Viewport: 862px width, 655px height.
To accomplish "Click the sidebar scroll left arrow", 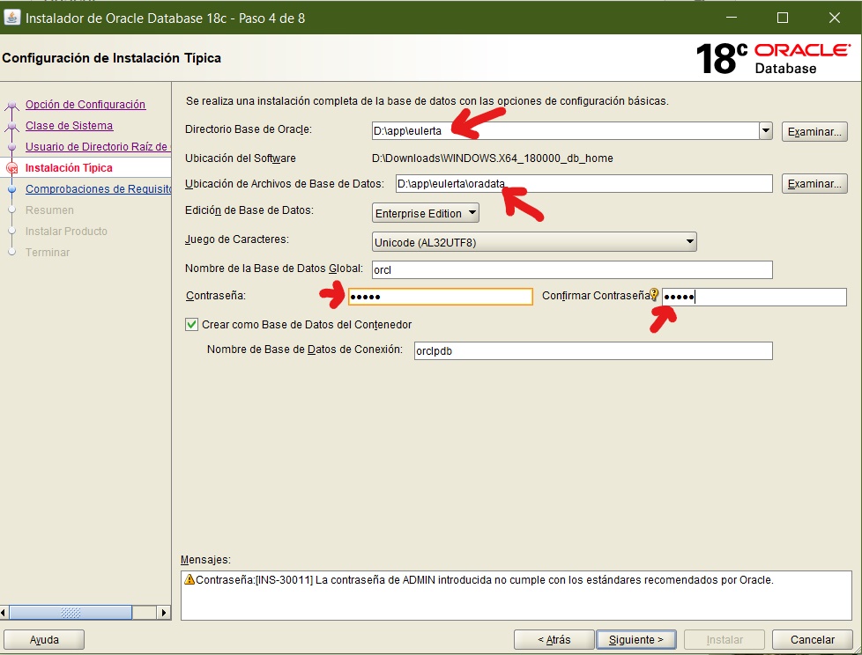I will [4, 612].
